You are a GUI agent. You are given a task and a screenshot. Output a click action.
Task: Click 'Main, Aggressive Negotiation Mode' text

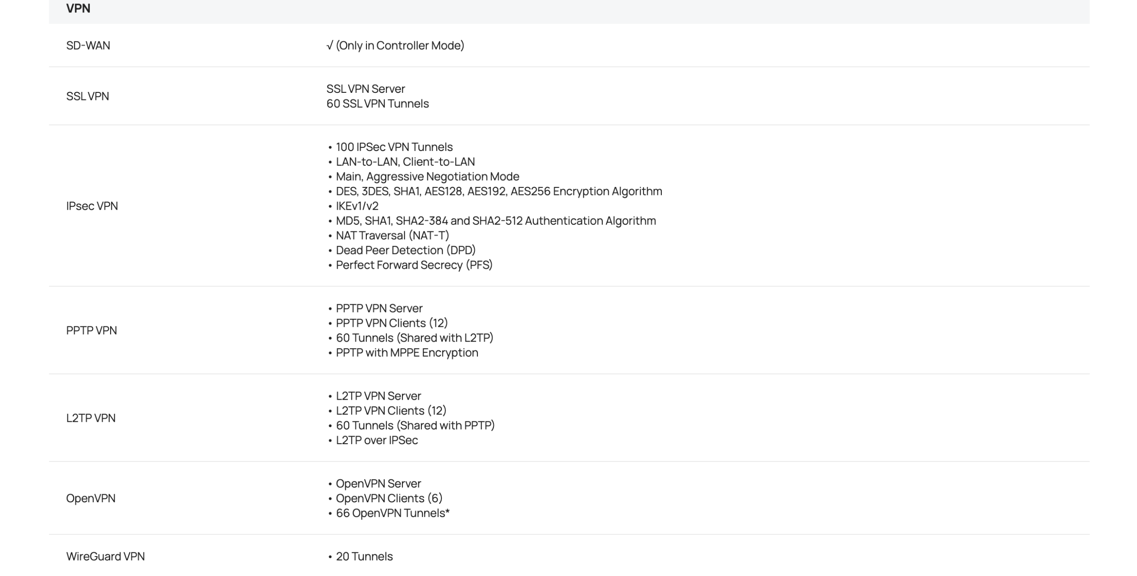(427, 176)
